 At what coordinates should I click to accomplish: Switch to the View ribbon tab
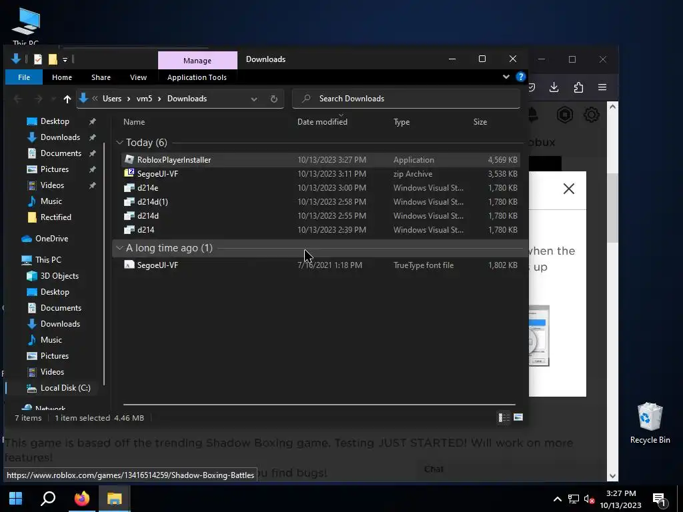[x=138, y=77]
